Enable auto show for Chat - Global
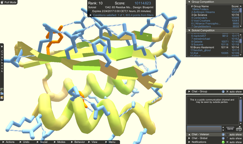This screenshot has width=243, height=144. pos(227,138)
